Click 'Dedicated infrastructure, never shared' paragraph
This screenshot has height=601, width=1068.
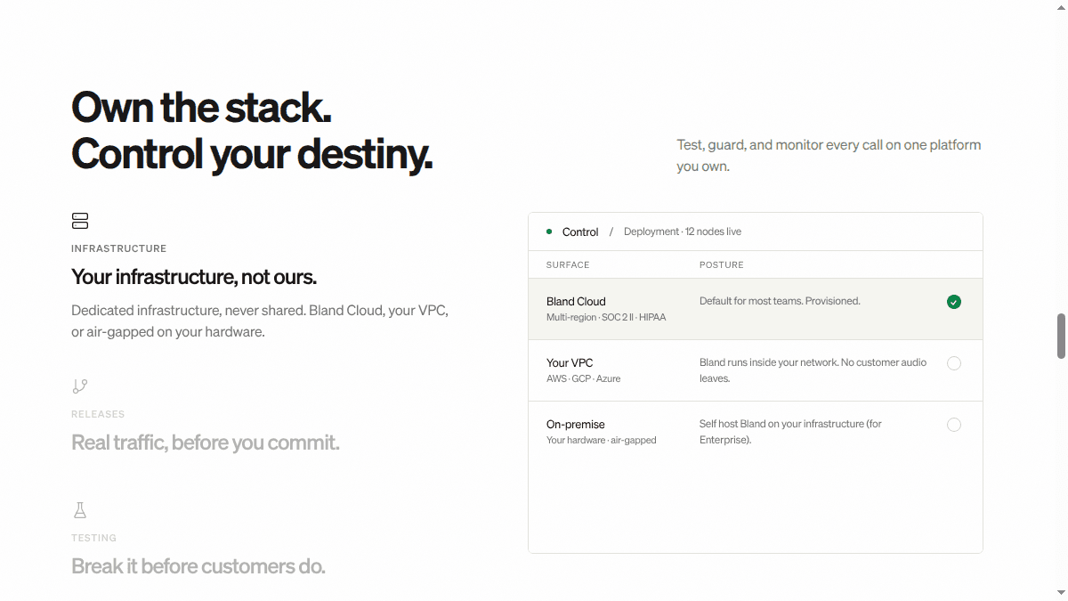[259, 321]
